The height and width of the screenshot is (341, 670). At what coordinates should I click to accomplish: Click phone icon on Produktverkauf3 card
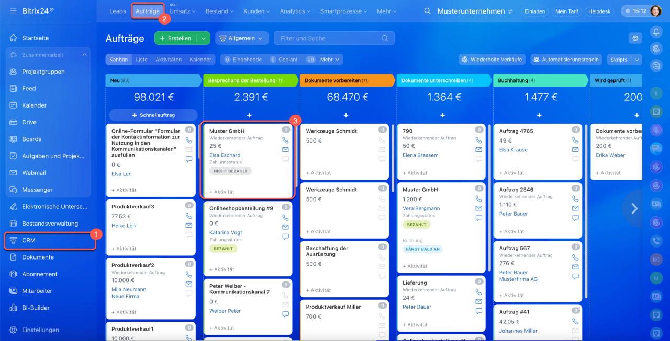coord(189,216)
